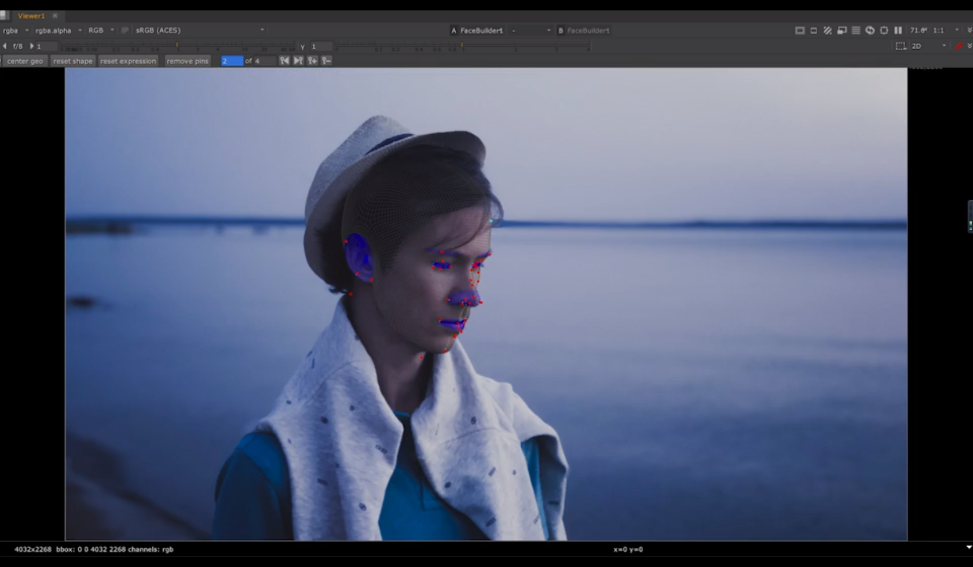
Task: Jump to the next FaceBuilder keyframe
Action: point(298,60)
